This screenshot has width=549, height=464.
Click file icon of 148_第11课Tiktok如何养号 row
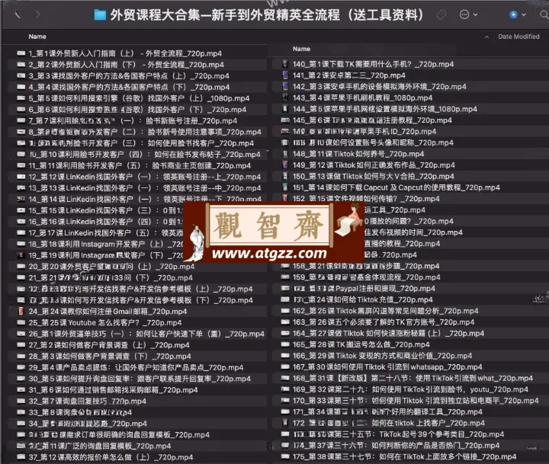(x=285, y=154)
